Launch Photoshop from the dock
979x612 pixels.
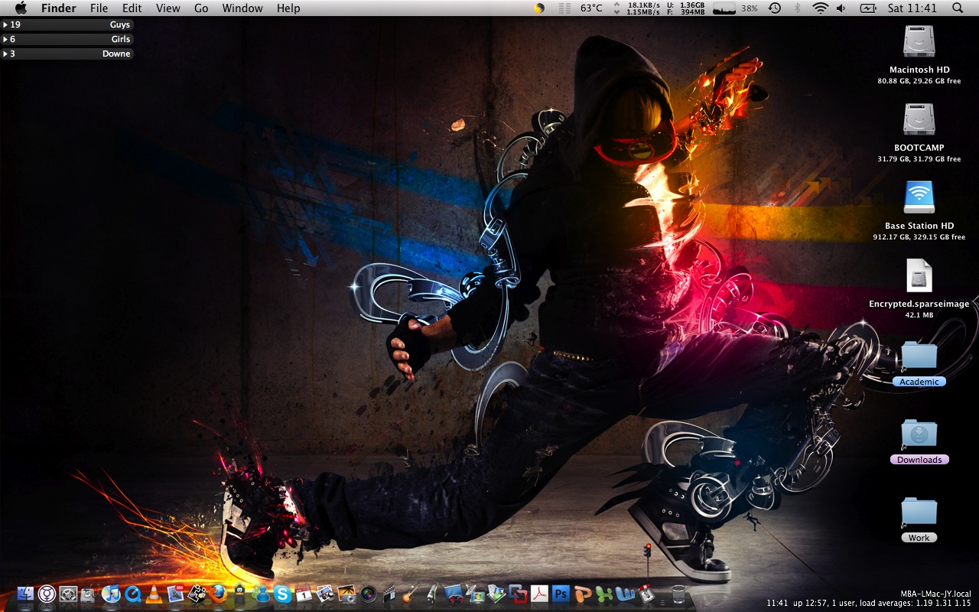point(561,593)
